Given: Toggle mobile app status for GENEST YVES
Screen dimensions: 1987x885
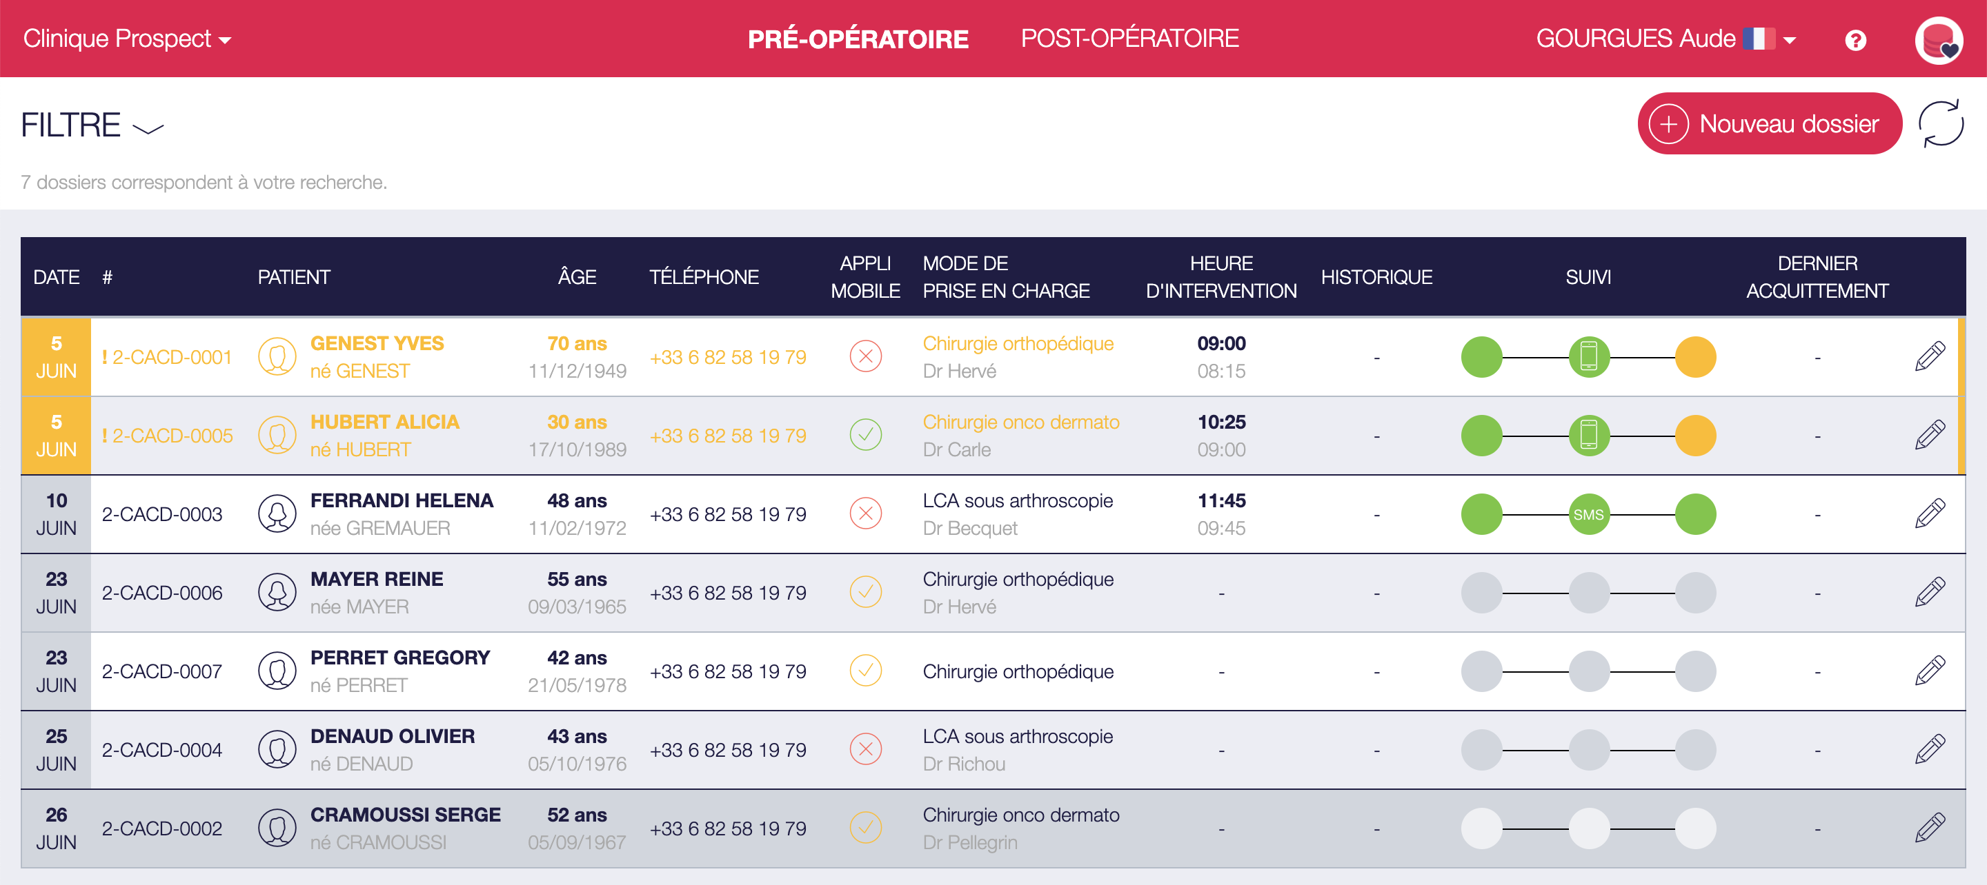Looking at the screenshot, I should point(865,357).
